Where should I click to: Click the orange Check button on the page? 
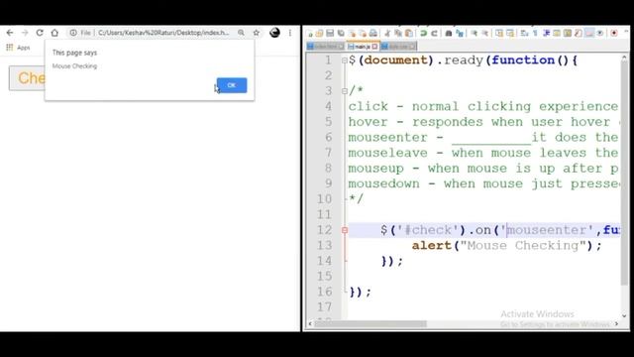point(27,78)
